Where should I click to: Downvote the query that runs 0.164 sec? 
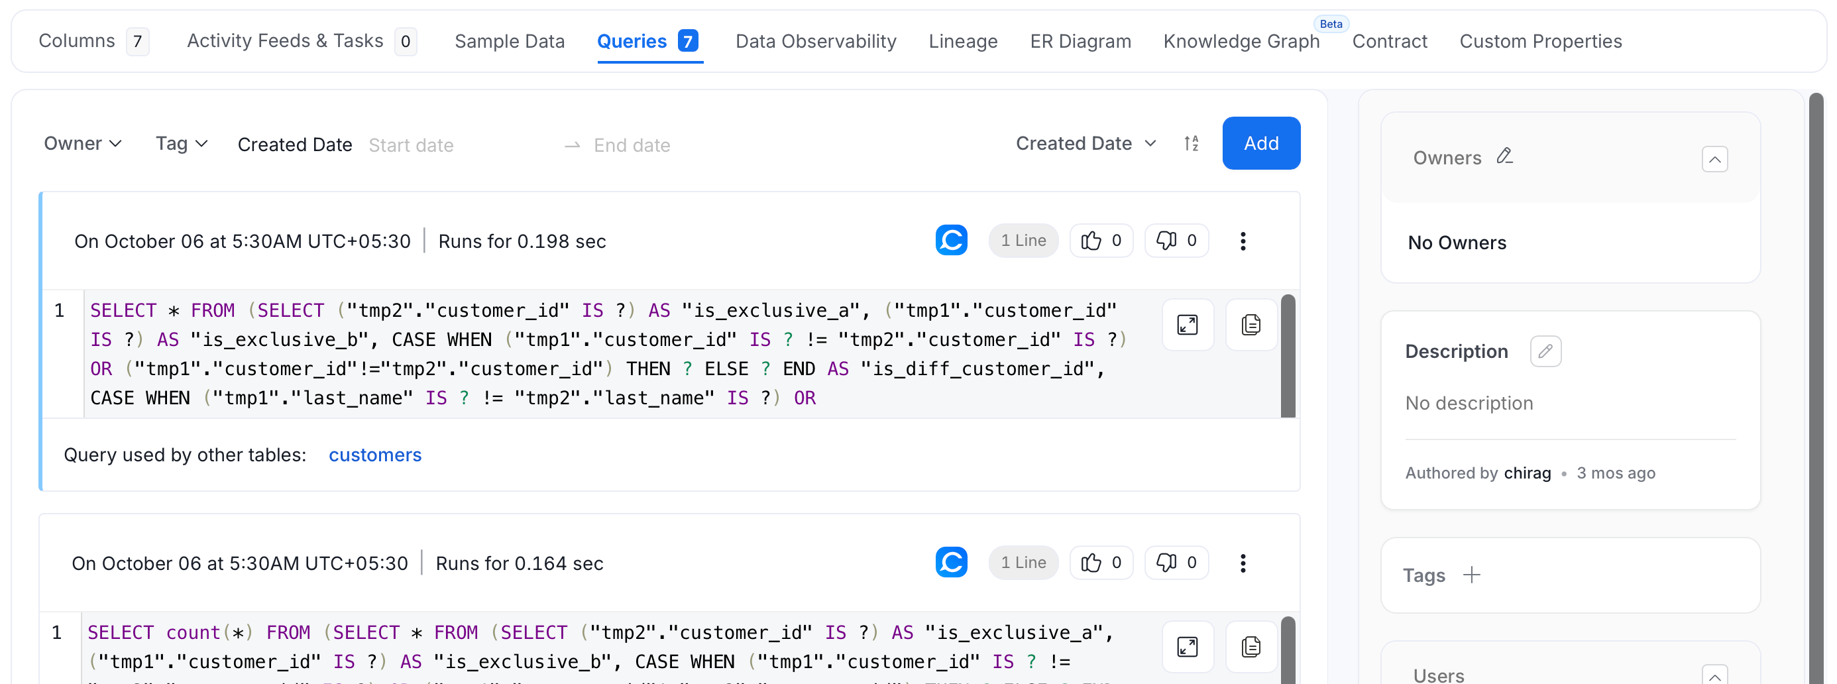(x=1176, y=563)
